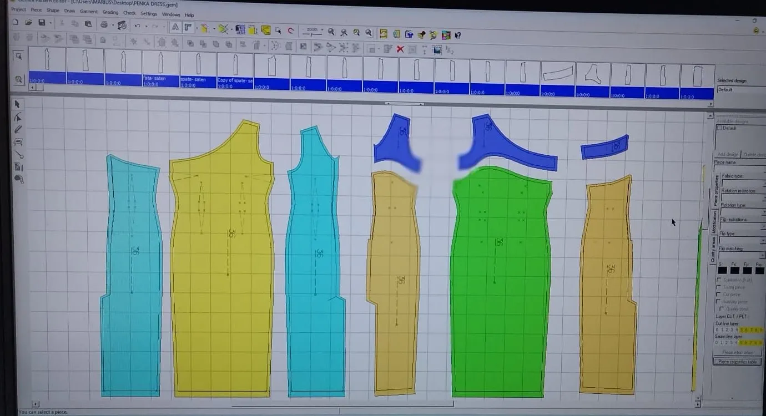The image size is (766, 416).
Task: Open the context help question-mark arrow icon
Action: click(458, 35)
